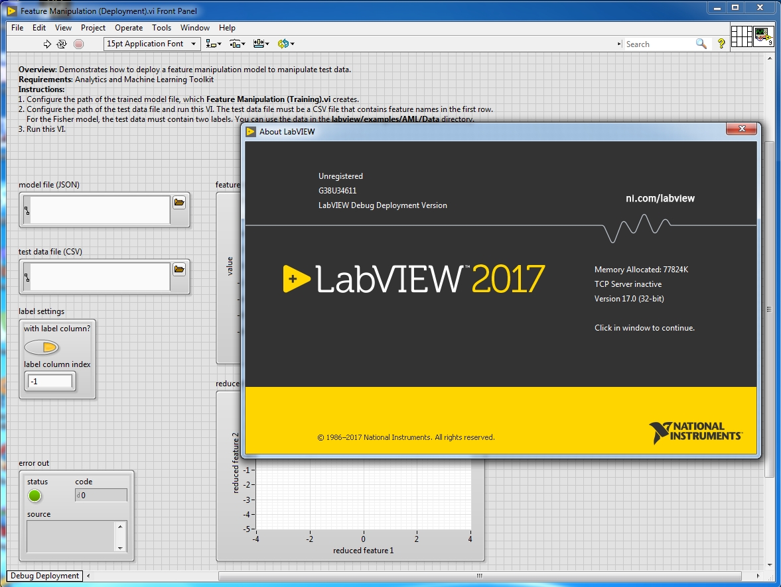Screen dimensions: 781x587
Task: Click the scroll arrow beside Debug Deployment
Action: pyautogui.click(x=88, y=576)
